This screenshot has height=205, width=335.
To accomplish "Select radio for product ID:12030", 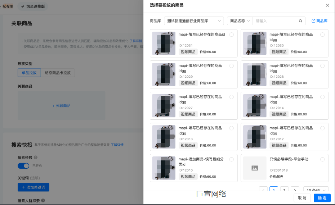I will coord(322,35).
